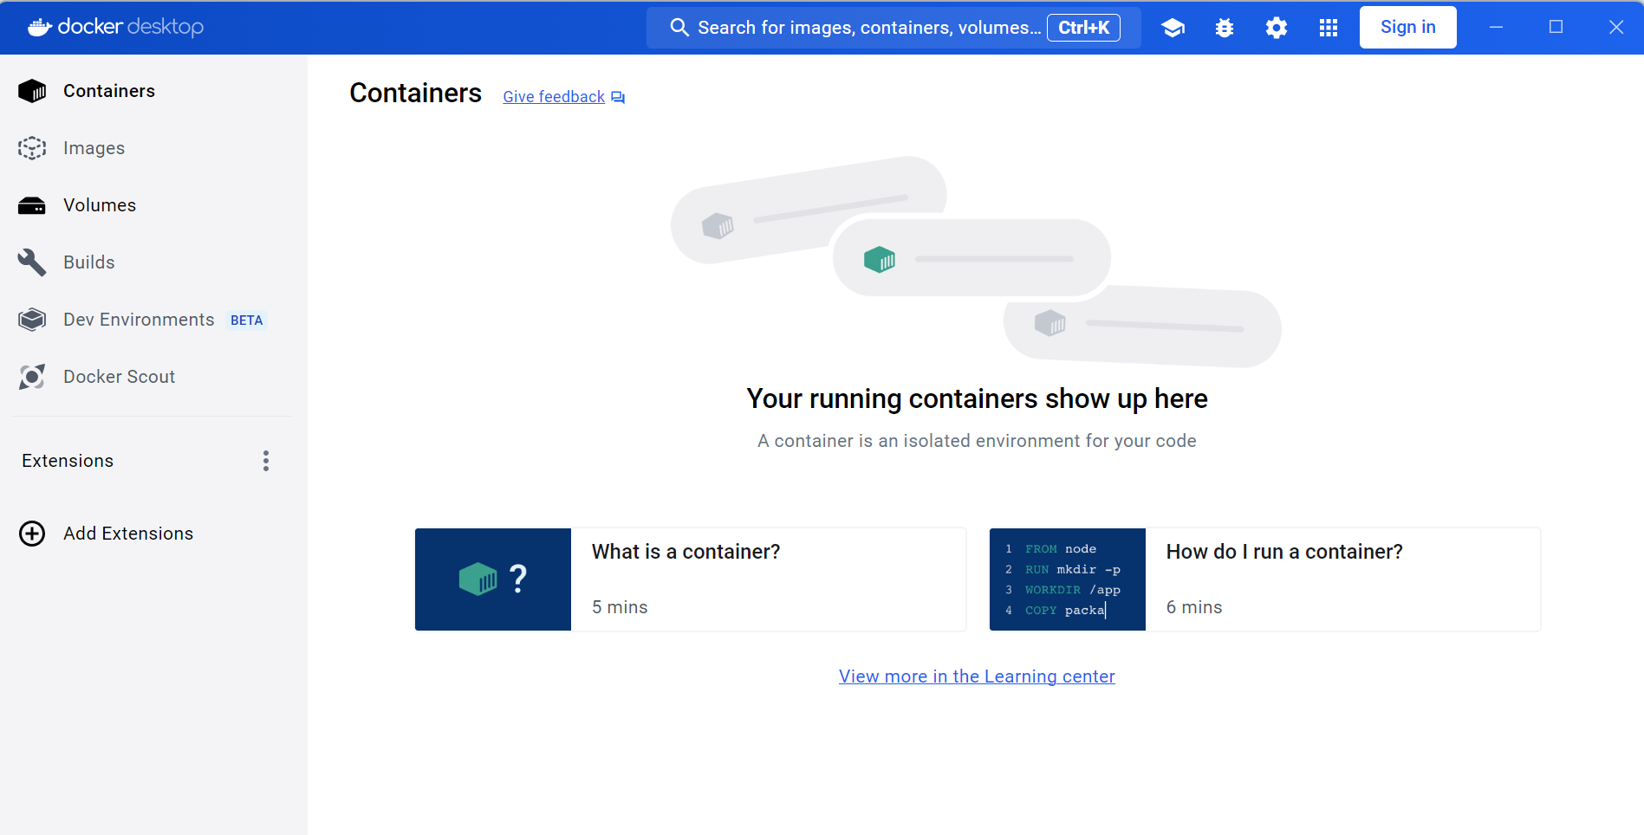Select the What is a container? title

686,552
